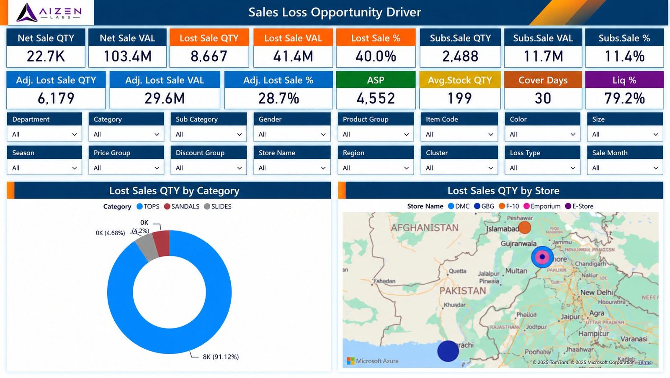
Task: Open the Loss Type dropdown
Action: [x=542, y=168]
